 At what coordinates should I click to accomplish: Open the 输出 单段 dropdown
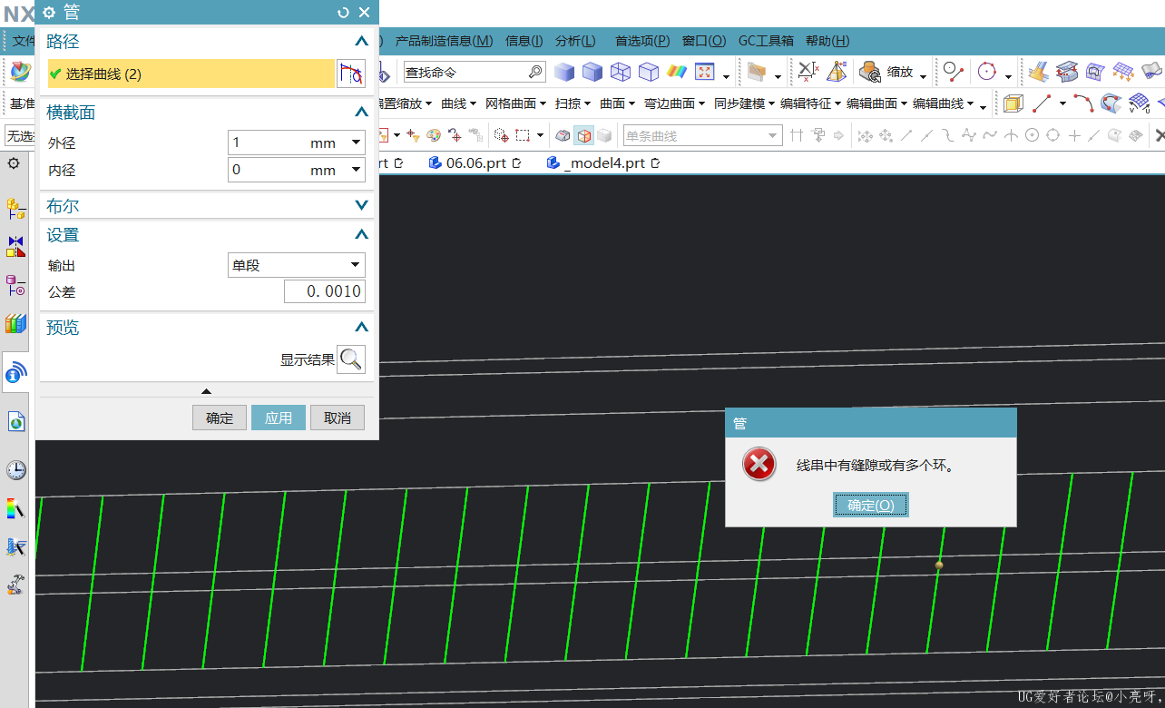[297, 265]
